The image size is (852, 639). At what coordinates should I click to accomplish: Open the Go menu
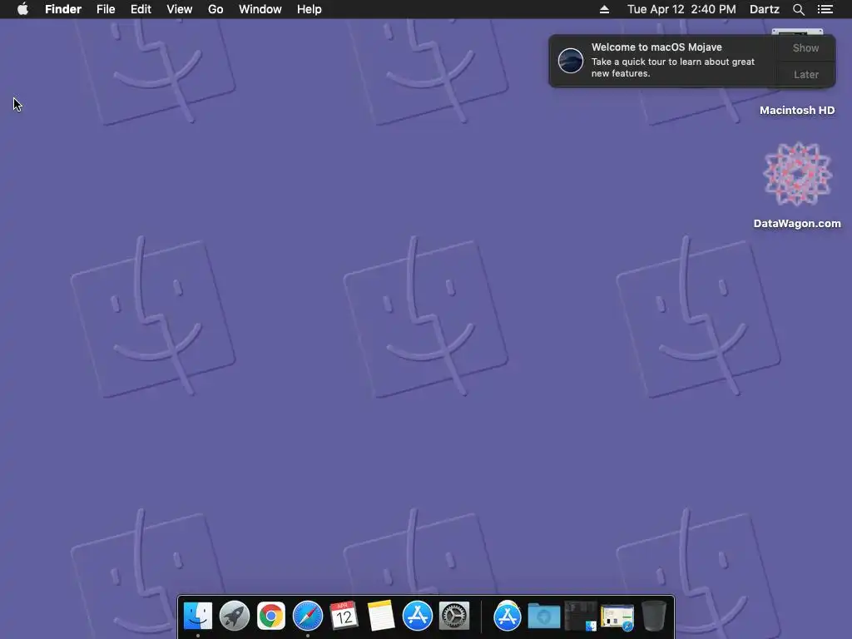[215, 9]
